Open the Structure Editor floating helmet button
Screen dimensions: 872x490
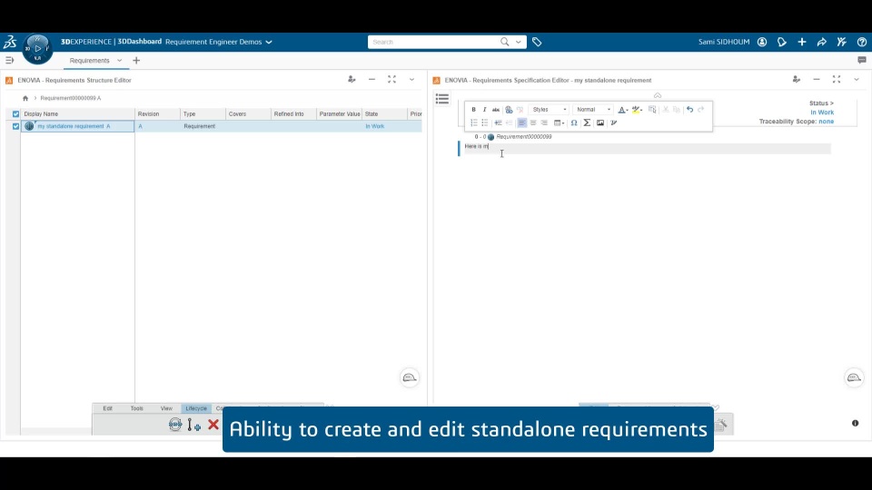[x=410, y=377]
